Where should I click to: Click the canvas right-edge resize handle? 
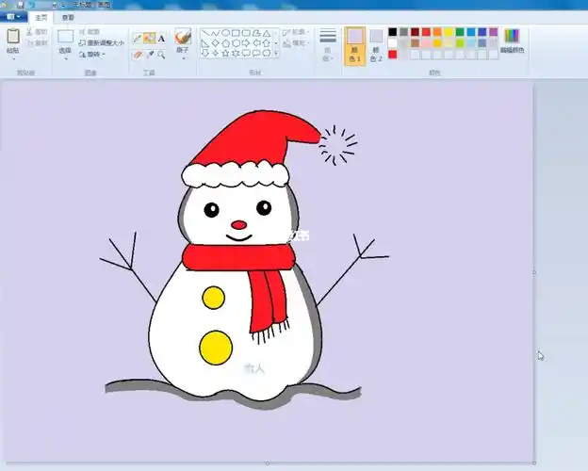535,273
